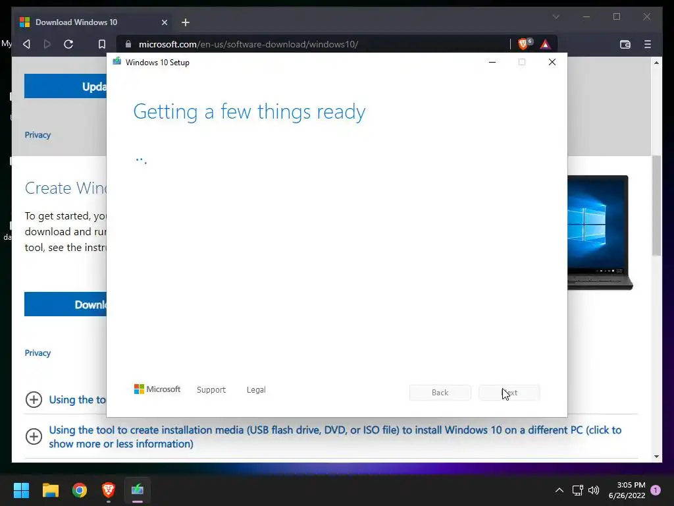Click the page scrollbar up arrow
This screenshot has width=674, height=506.
[656, 63]
